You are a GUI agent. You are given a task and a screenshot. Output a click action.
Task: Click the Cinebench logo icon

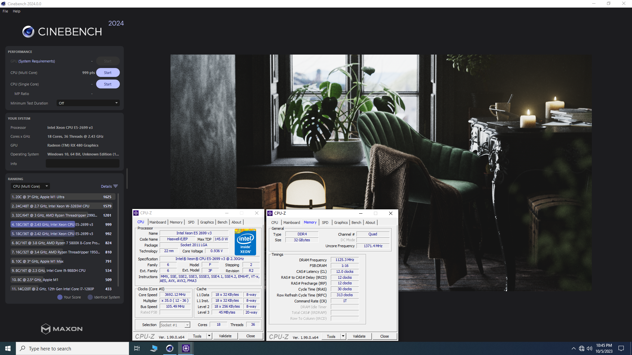[x=28, y=32]
